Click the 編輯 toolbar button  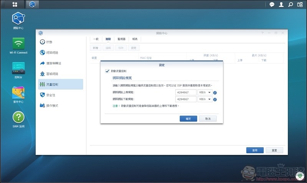108,48
